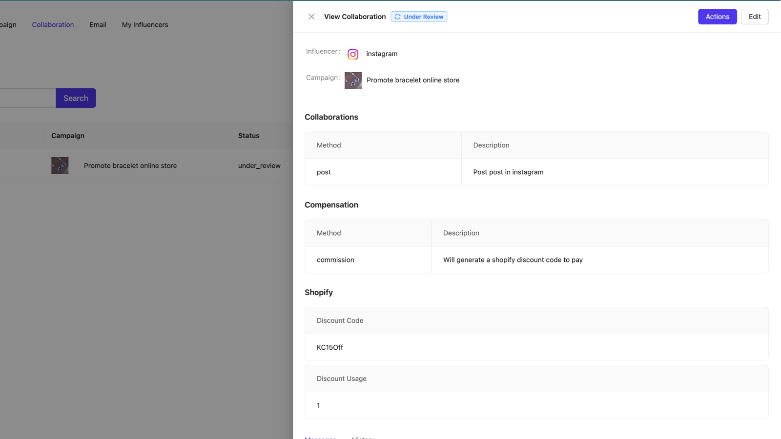Click the Under Review status badge

419,16
